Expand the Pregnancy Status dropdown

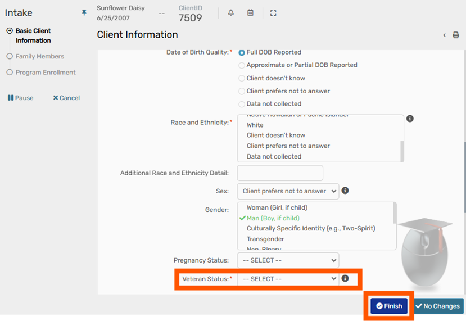coord(288,260)
